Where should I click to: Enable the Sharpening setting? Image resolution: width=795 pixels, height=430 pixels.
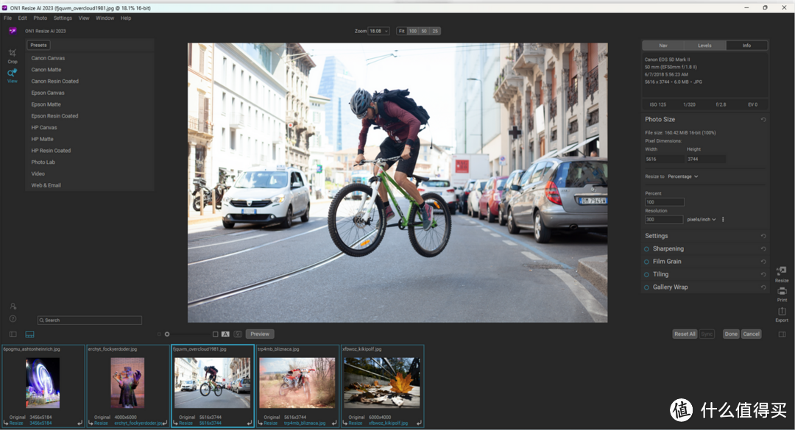coord(646,249)
